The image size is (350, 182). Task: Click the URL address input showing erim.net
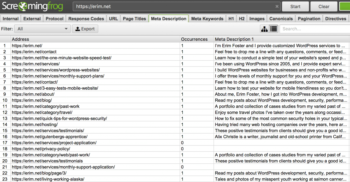[x=175, y=6]
